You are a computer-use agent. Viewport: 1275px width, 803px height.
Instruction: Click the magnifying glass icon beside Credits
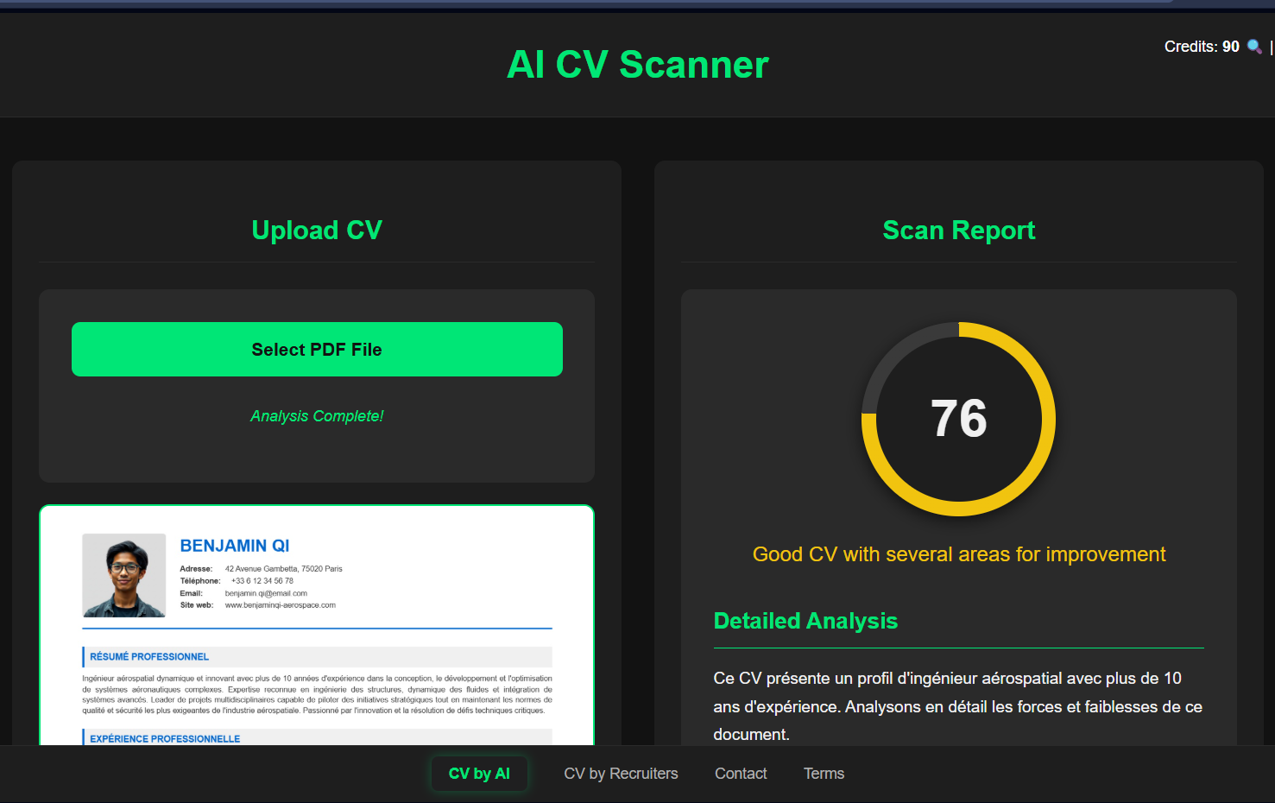pos(1253,47)
